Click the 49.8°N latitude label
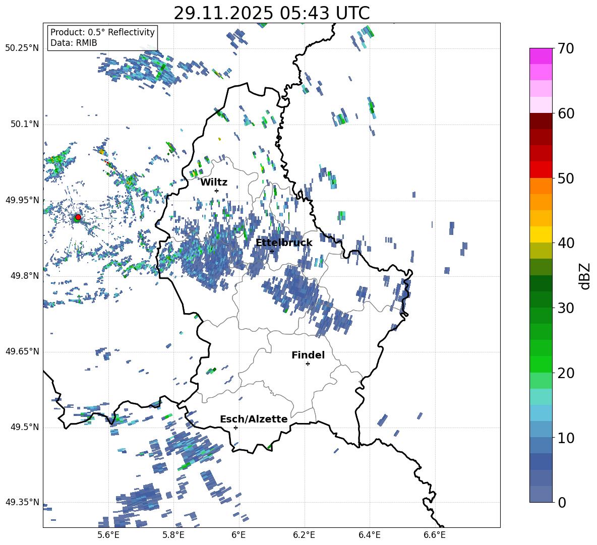This screenshot has height=545, width=597. coord(24,276)
